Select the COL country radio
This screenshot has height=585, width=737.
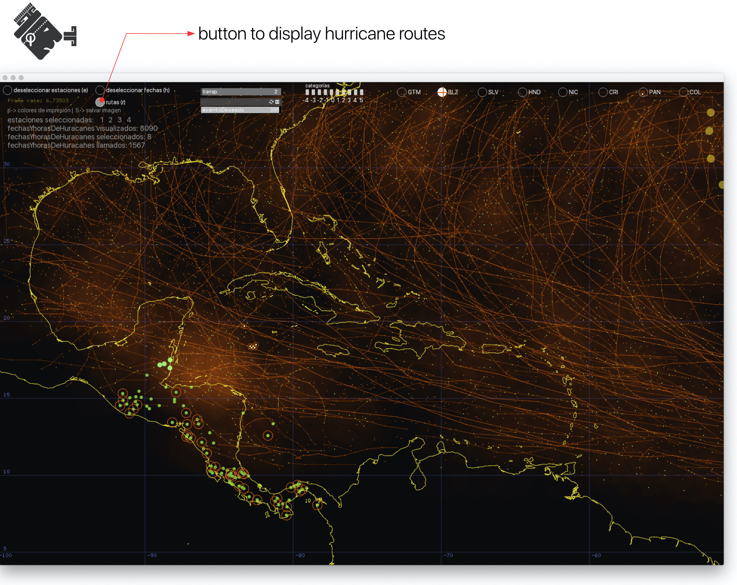click(683, 92)
